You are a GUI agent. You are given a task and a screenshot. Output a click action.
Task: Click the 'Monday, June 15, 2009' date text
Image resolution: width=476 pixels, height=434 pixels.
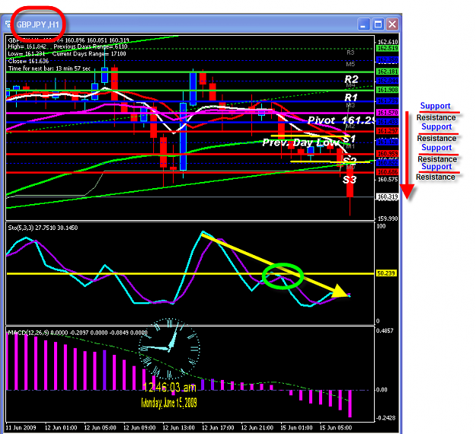(169, 403)
